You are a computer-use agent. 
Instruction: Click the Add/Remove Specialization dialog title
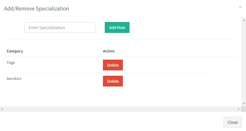[36, 9]
